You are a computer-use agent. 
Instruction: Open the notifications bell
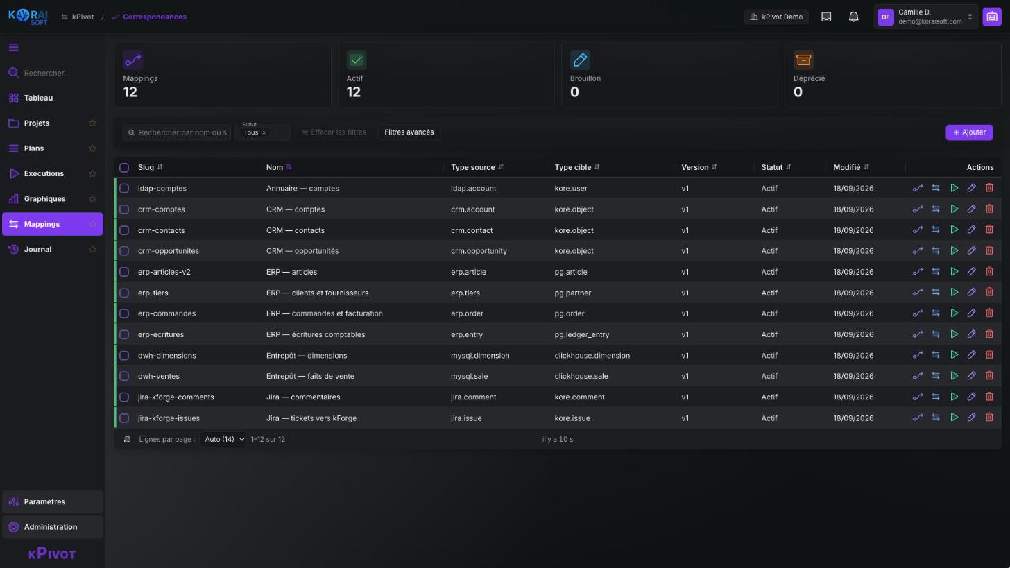[x=854, y=17]
